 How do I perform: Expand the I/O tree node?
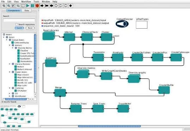[10, 93]
